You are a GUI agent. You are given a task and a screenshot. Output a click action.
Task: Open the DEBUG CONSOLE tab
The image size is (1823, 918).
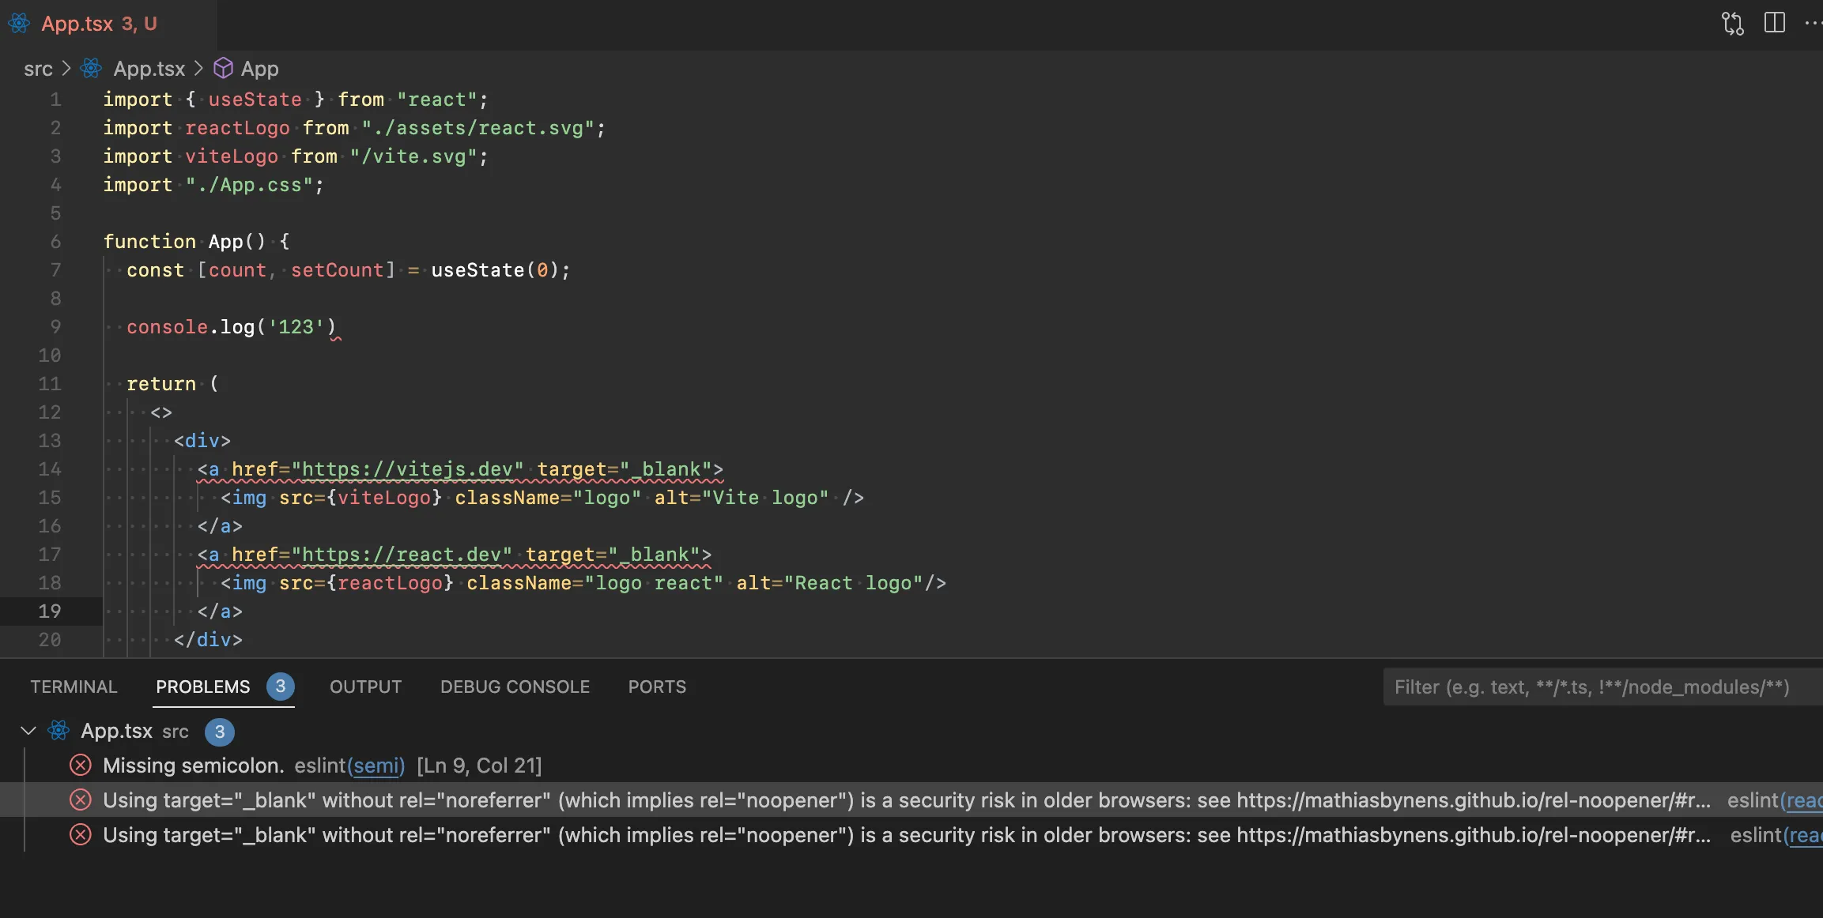(515, 687)
